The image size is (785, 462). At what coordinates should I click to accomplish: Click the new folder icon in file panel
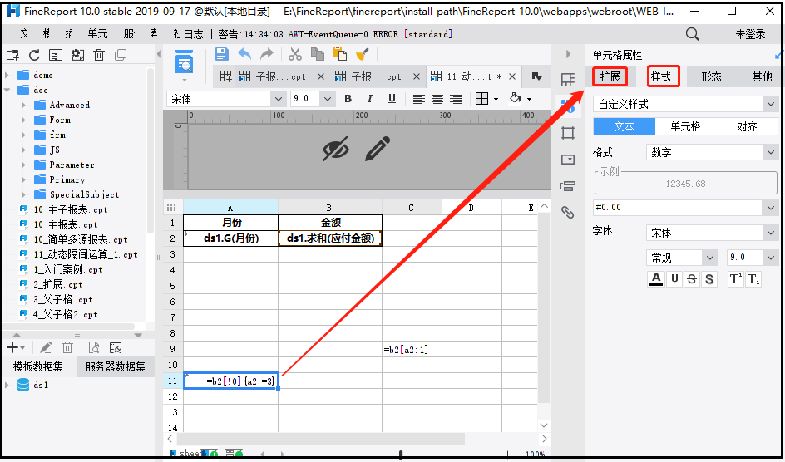pos(12,55)
